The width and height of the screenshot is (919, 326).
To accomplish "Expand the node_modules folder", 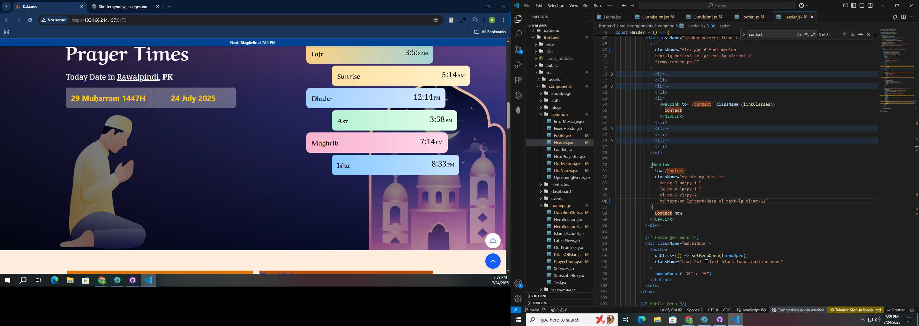I will pos(559,58).
